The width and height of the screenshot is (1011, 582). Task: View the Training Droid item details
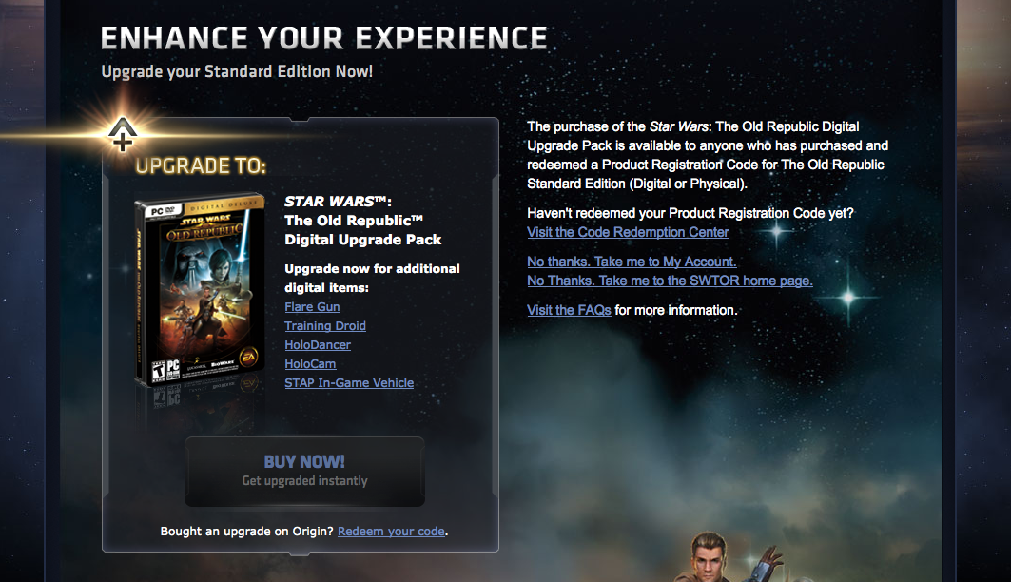[x=325, y=326]
